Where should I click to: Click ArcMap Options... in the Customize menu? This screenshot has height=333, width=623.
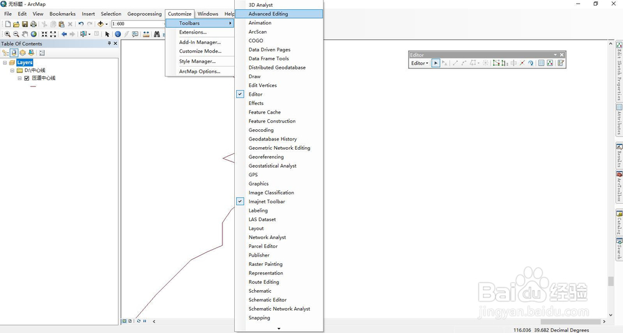[x=200, y=71]
